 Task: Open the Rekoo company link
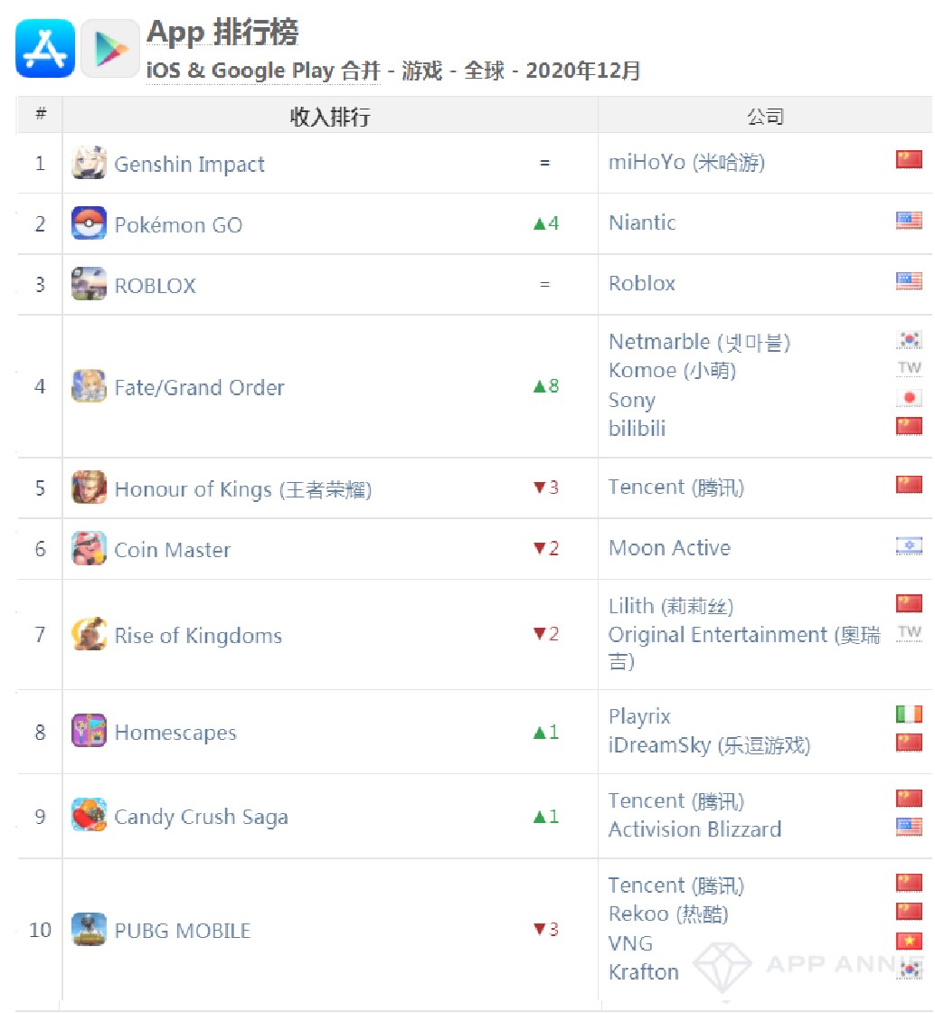click(x=668, y=914)
